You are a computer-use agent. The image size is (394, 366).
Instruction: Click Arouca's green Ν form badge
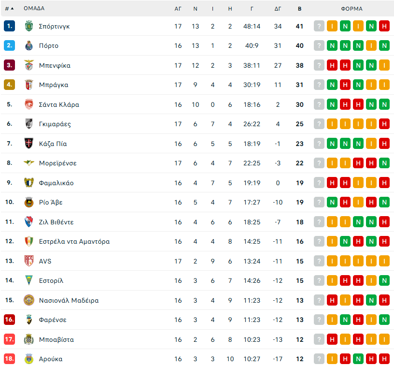tap(358, 359)
